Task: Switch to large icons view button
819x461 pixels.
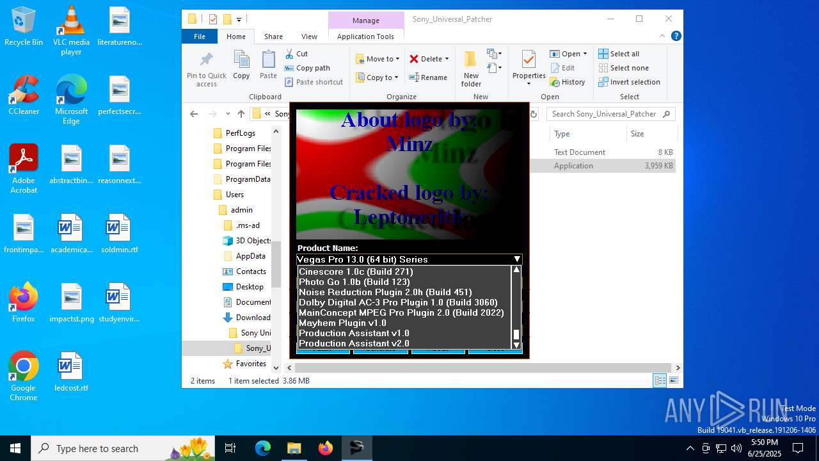Action: click(673, 381)
